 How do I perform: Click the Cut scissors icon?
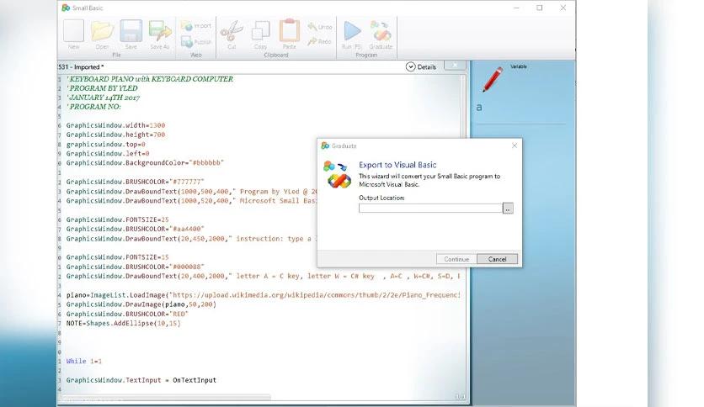point(232,31)
